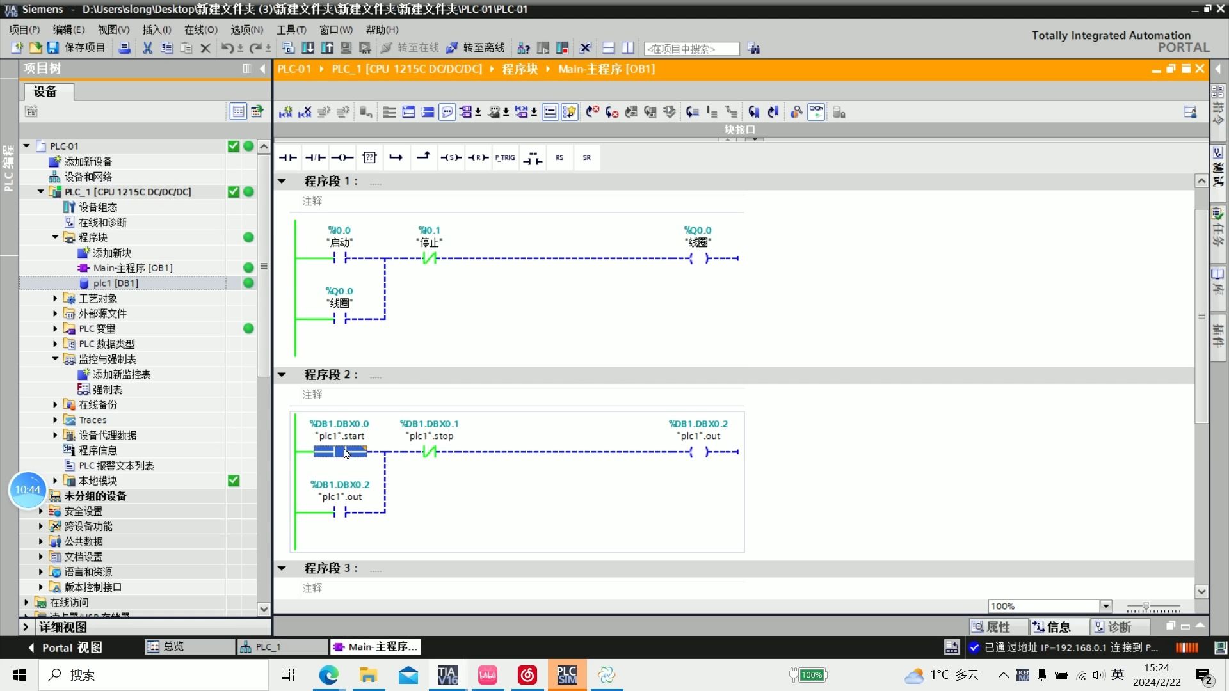
Task: Select the 插入(I) menu item
Action: pyautogui.click(x=156, y=29)
